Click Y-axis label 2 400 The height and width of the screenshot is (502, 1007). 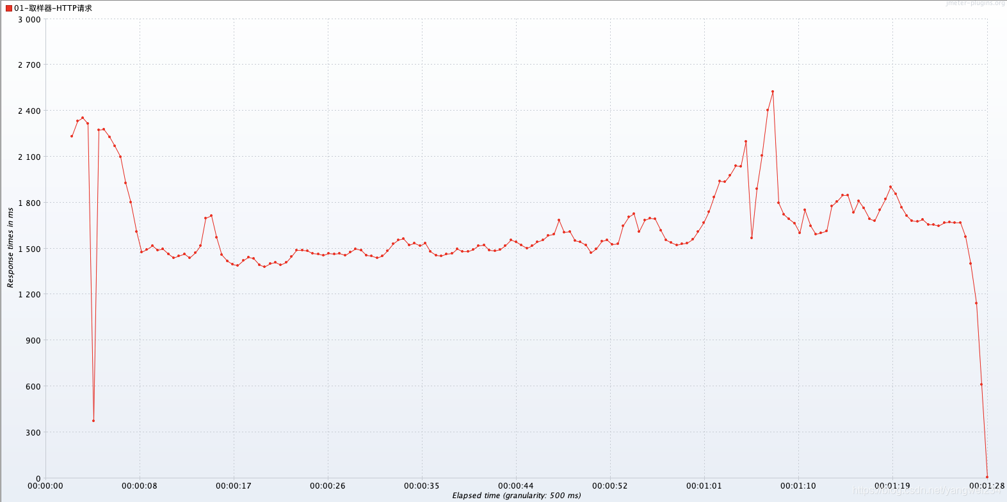(x=29, y=111)
